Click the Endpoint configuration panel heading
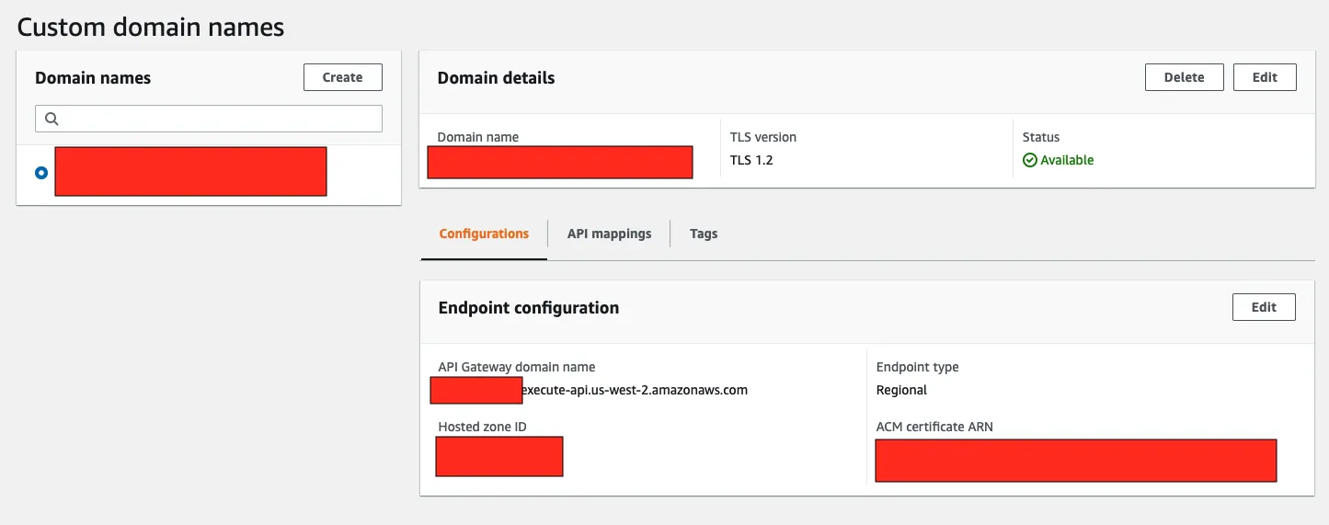Image resolution: width=1329 pixels, height=525 pixels. [529, 308]
